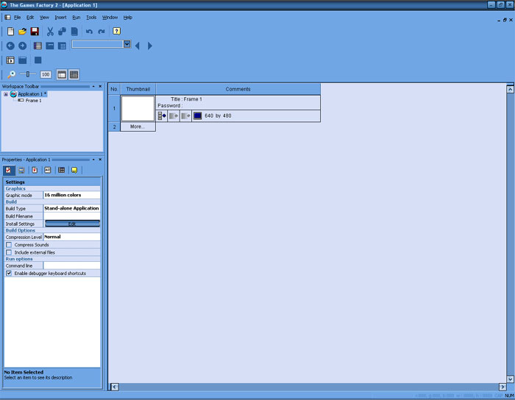Screen dimensions: 515x400
Task: Go forward with the right circle arrow icon
Action: pos(22,46)
